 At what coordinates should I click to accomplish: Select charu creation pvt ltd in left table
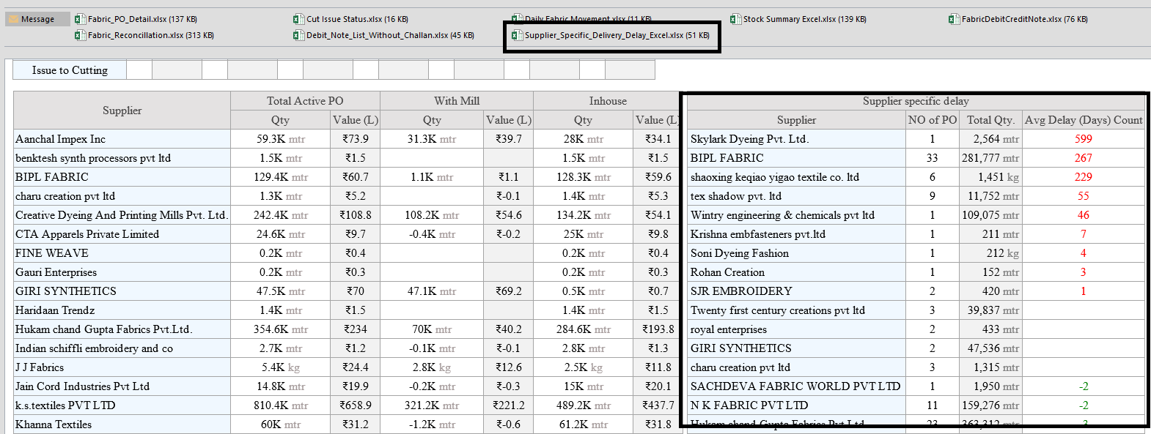pyautogui.click(x=122, y=196)
